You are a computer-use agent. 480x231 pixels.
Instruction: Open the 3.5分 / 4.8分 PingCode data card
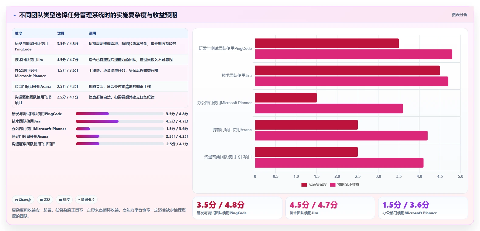[x=237, y=208]
